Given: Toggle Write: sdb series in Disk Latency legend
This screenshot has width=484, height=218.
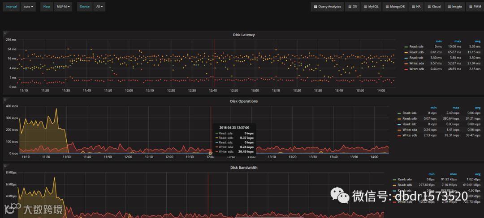Looking at the screenshot, I should [x=416, y=69].
